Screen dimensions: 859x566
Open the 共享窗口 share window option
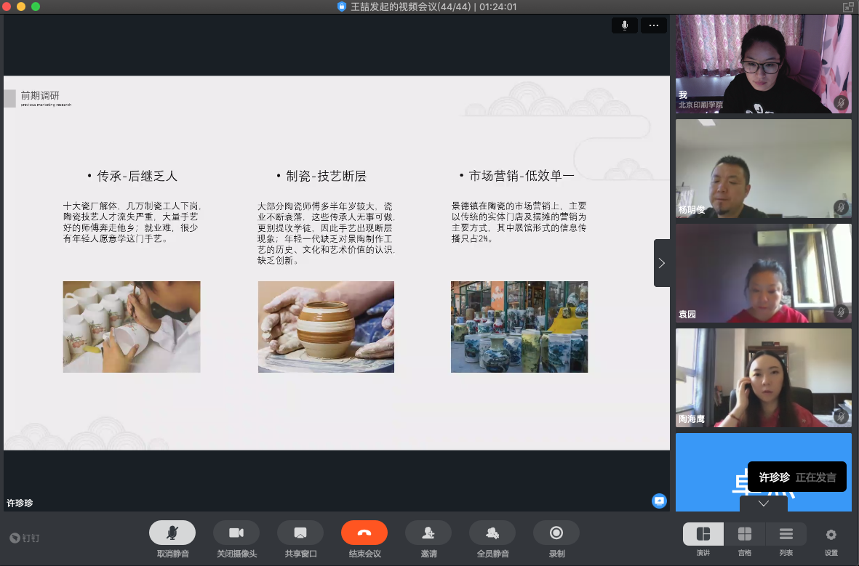(x=300, y=533)
